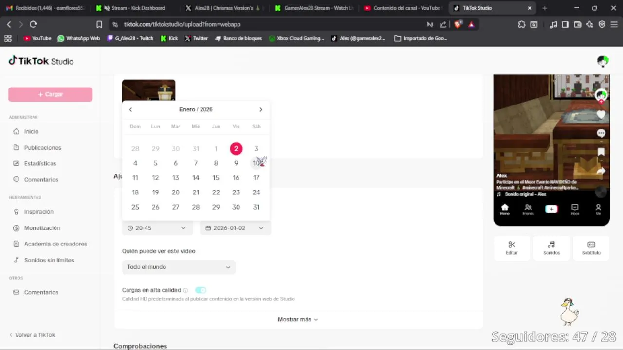Open Importado de Goo... bookmarks folder
The width and height of the screenshot is (623, 350).
point(421,38)
